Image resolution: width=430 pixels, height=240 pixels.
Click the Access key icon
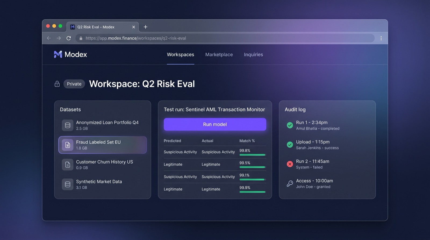click(290, 184)
